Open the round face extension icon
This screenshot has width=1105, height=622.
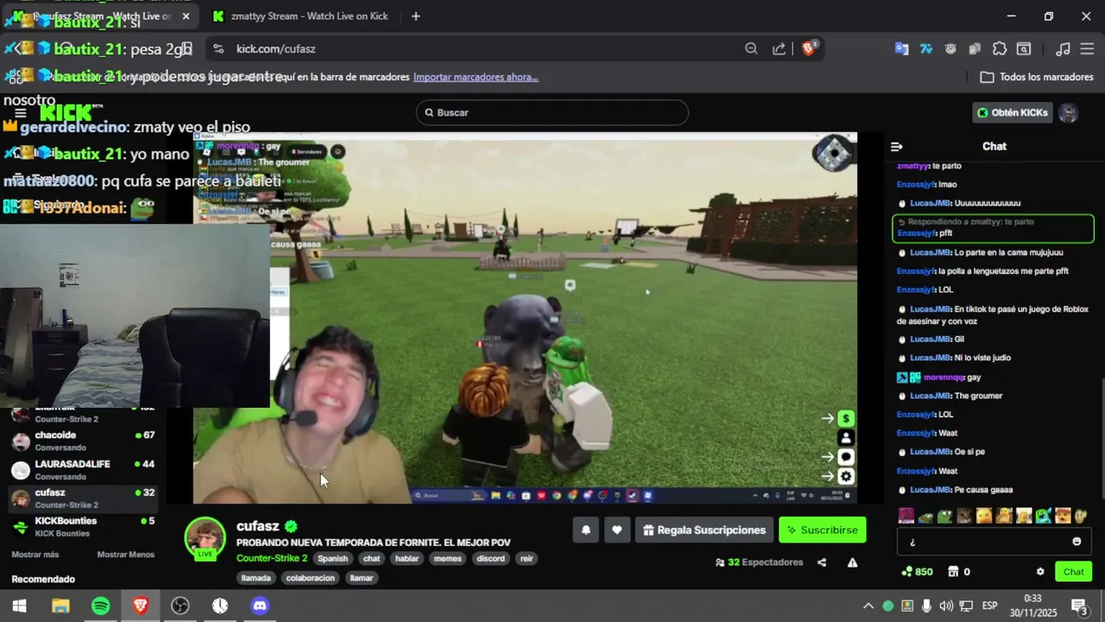[950, 48]
